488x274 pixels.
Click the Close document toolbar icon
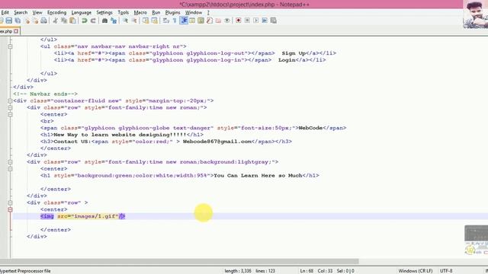pyautogui.click(x=27, y=21)
